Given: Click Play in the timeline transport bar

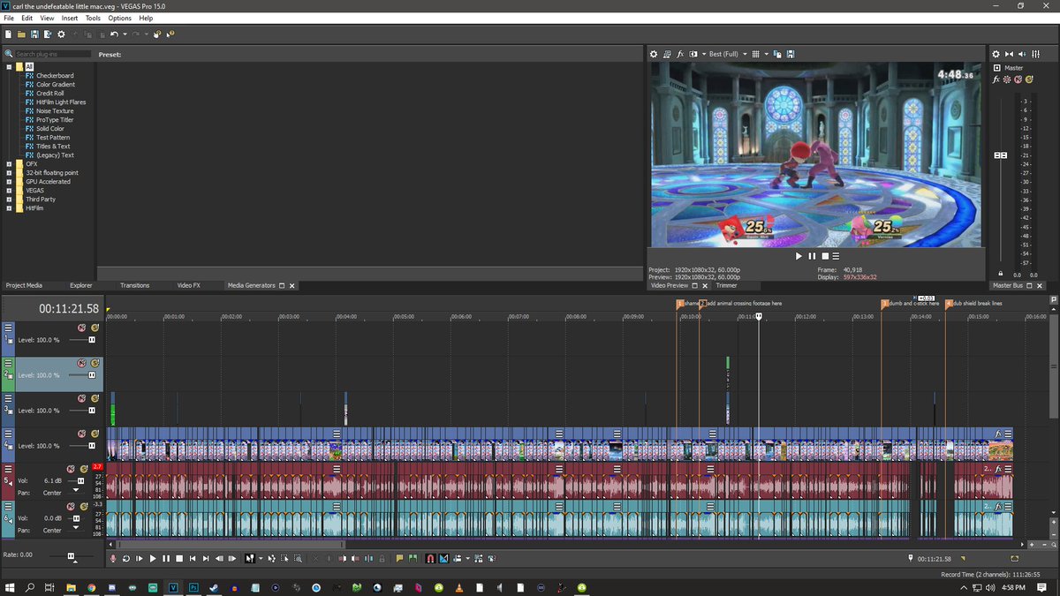Looking at the screenshot, I should click(x=153, y=558).
